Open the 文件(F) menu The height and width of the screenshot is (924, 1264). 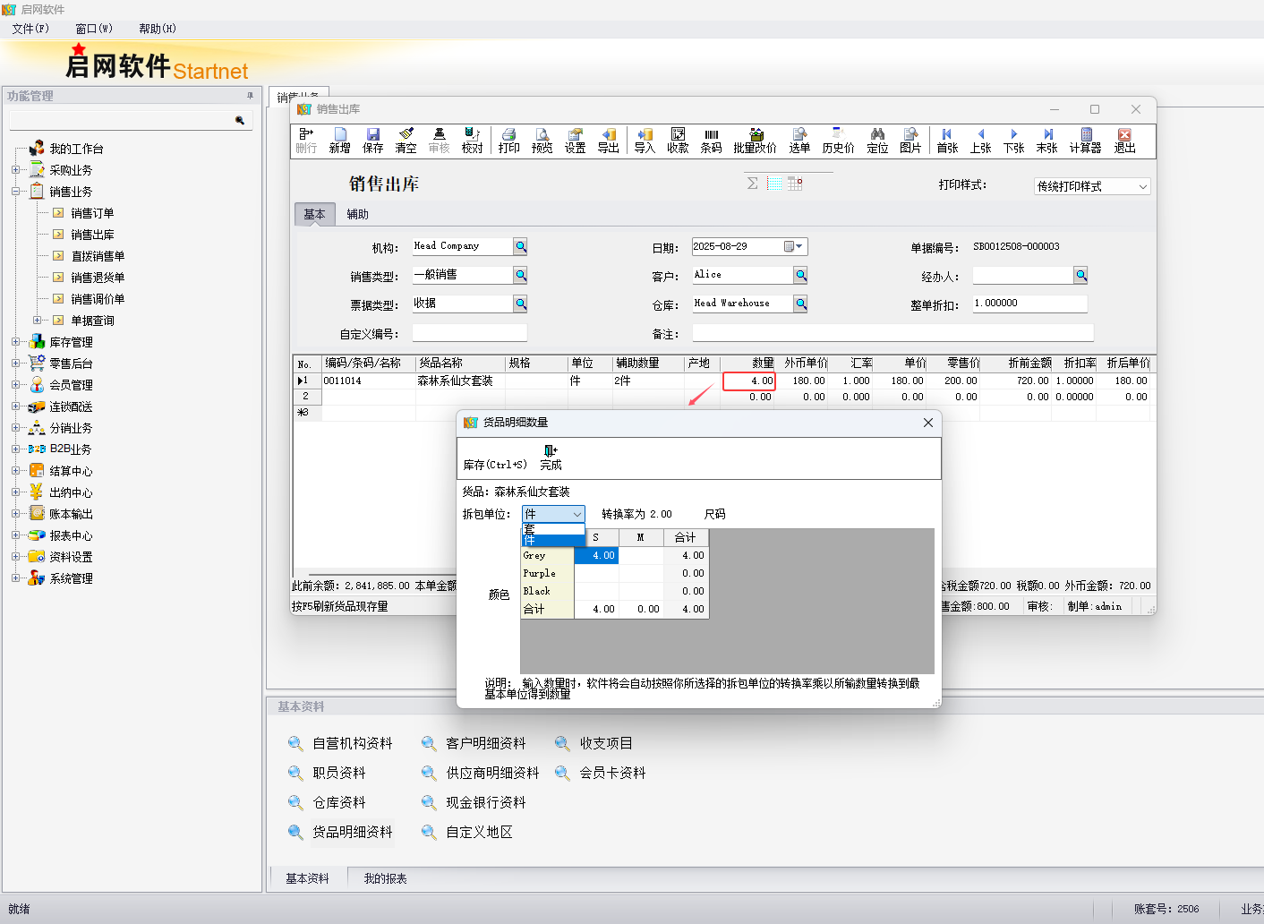(30, 29)
